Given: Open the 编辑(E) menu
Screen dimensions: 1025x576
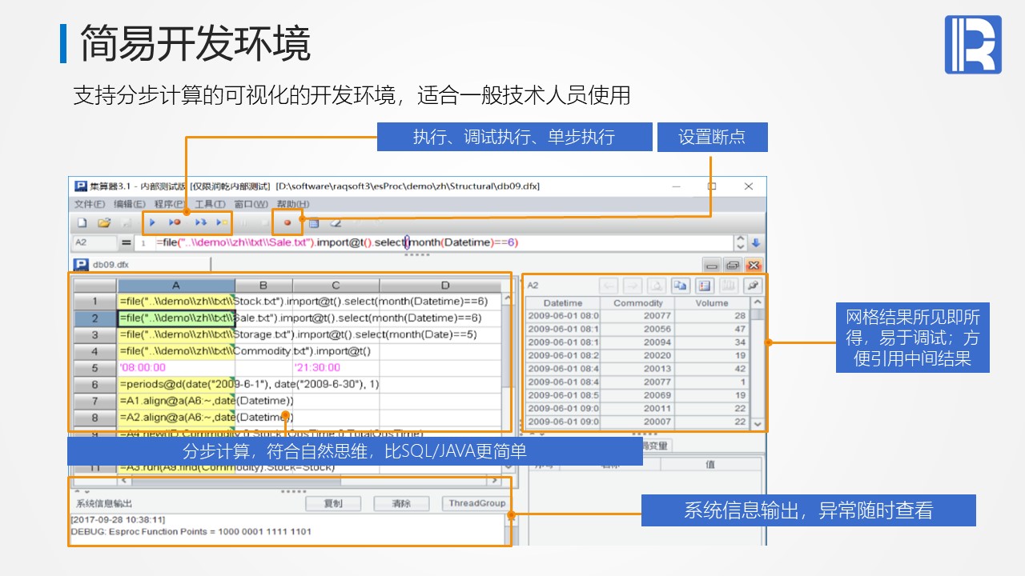Looking at the screenshot, I should [130, 204].
